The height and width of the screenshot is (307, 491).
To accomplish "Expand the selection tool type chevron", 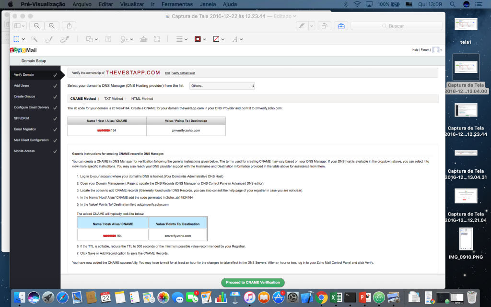I will pyautogui.click(x=23, y=39).
